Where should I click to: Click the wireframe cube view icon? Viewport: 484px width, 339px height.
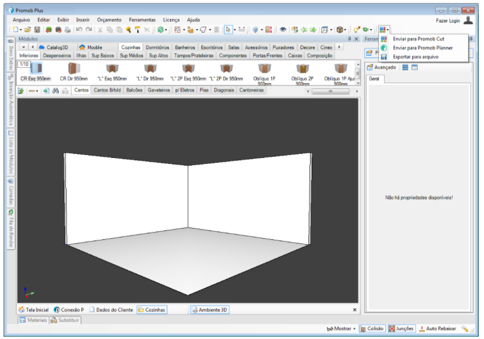324,30
